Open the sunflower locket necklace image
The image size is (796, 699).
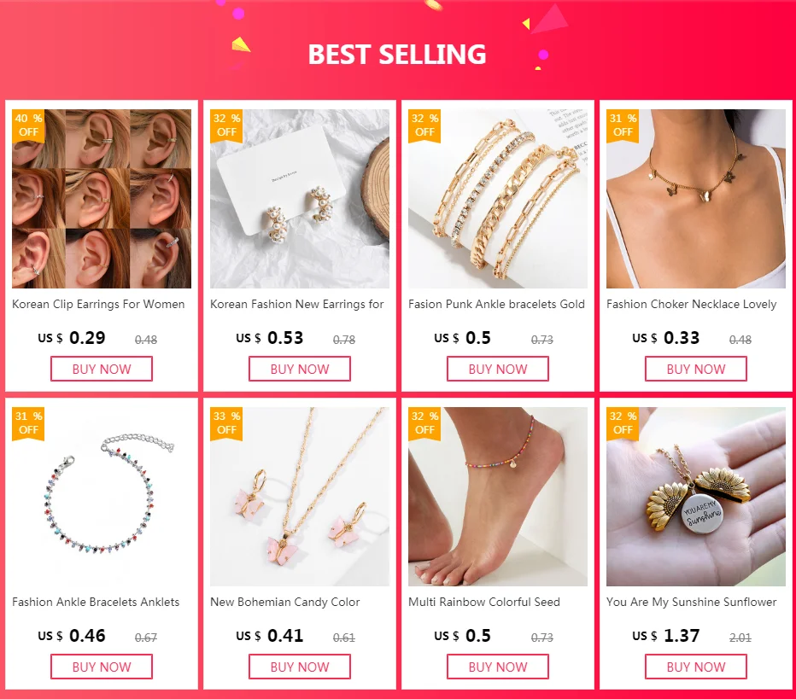point(696,497)
